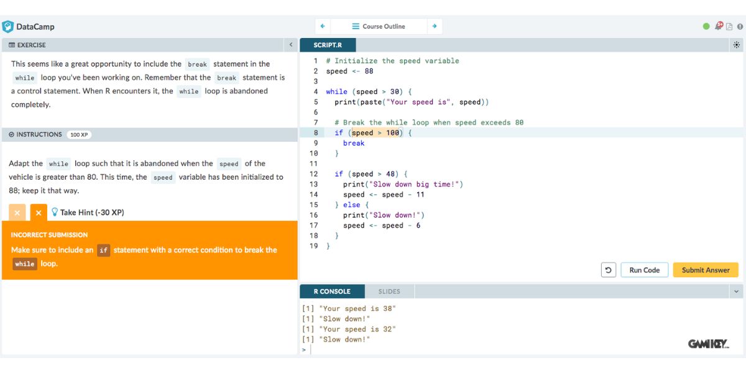Go to the previous exercise arrow
The height and width of the screenshot is (373, 746).
[323, 26]
